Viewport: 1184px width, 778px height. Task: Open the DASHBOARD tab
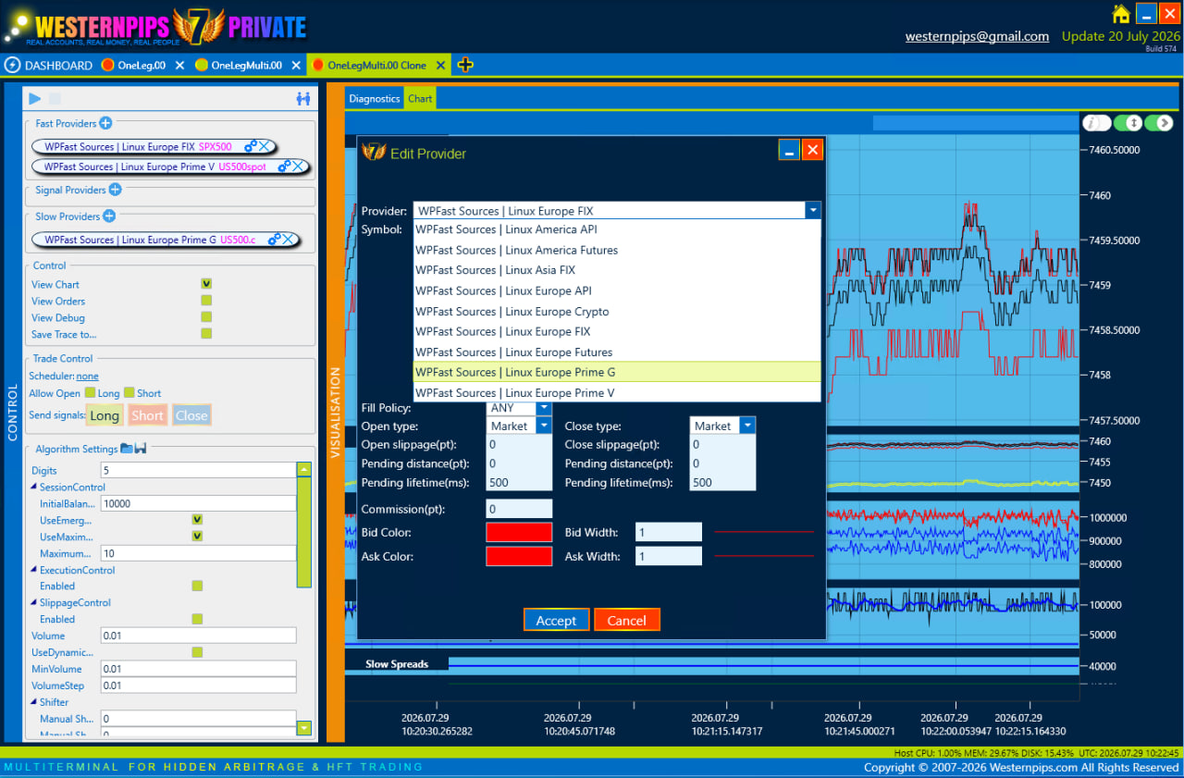(x=49, y=66)
